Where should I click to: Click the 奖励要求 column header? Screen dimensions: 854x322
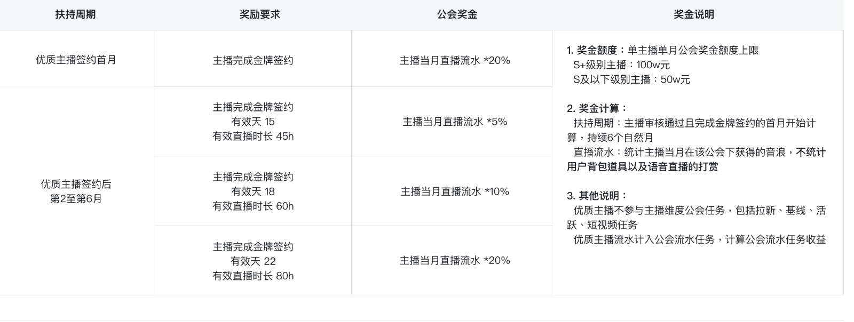click(x=259, y=14)
